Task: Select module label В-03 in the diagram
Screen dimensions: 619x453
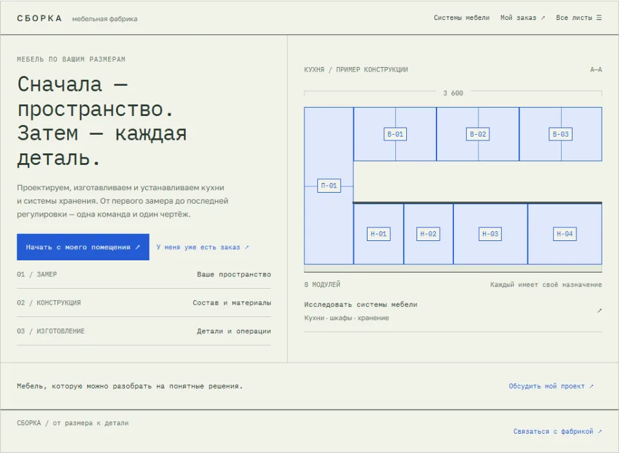Action: click(x=560, y=134)
